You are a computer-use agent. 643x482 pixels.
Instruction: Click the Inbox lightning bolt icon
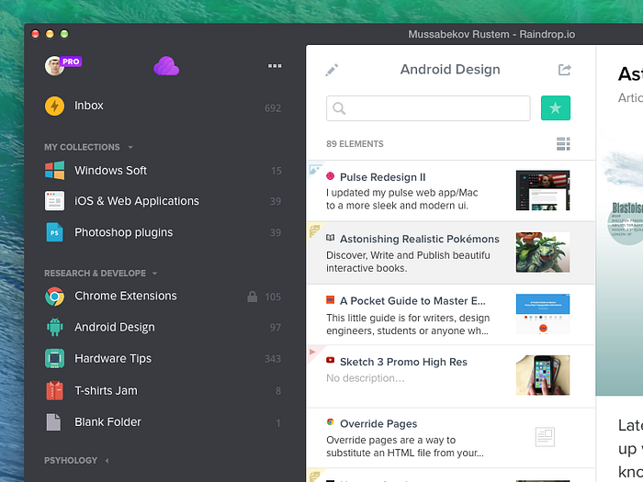click(x=54, y=106)
